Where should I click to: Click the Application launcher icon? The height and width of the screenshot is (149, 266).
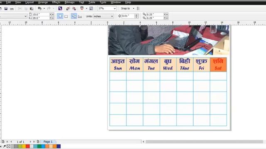point(82,8)
